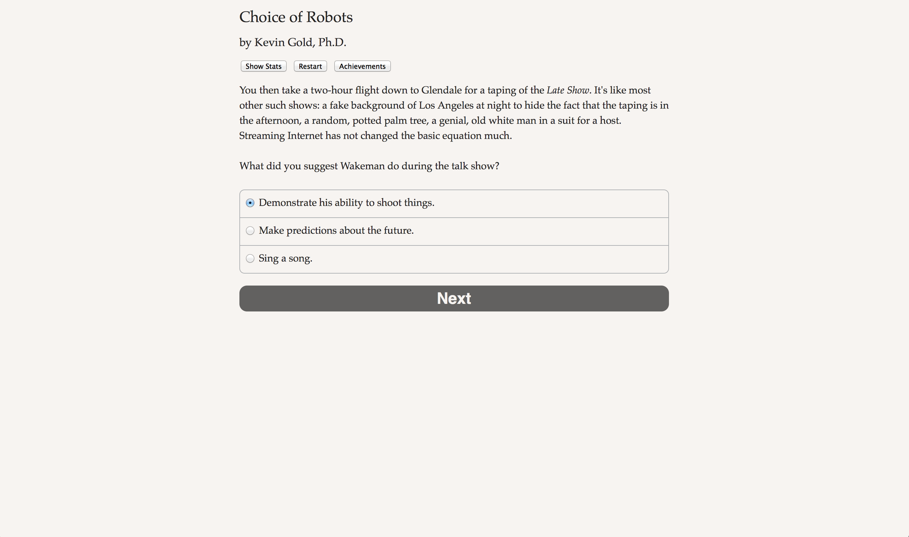Click the 'by Kevin Gold, Ph.D.' author line
This screenshot has width=909, height=537.
pyautogui.click(x=293, y=42)
